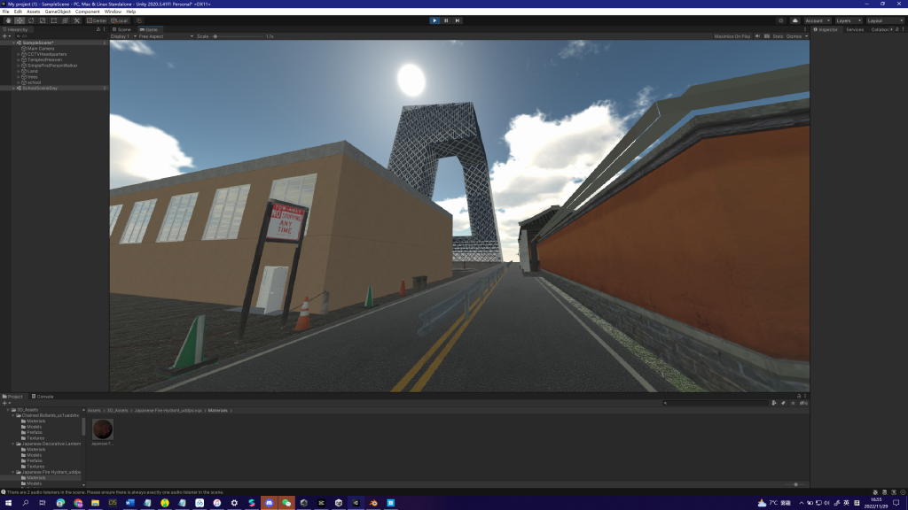Select trees object in Hierarchy
Viewport: 908px width, 510px height.
click(32, 77)
